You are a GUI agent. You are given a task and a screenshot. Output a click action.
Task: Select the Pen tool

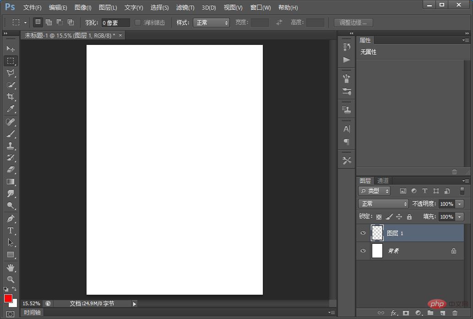point(11,218)
